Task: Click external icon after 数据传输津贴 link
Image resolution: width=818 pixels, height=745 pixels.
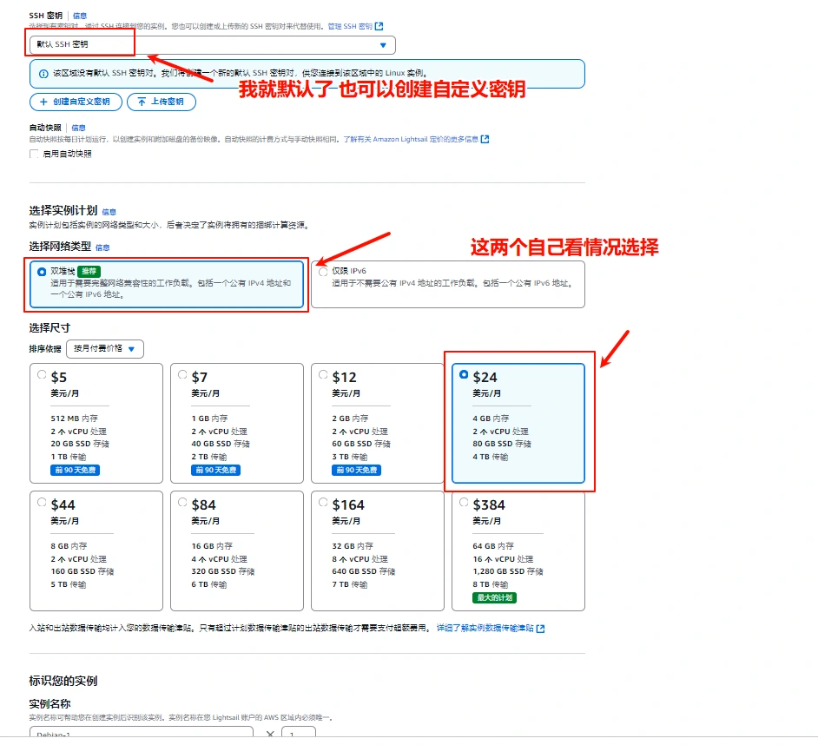Action: [541, 629]
